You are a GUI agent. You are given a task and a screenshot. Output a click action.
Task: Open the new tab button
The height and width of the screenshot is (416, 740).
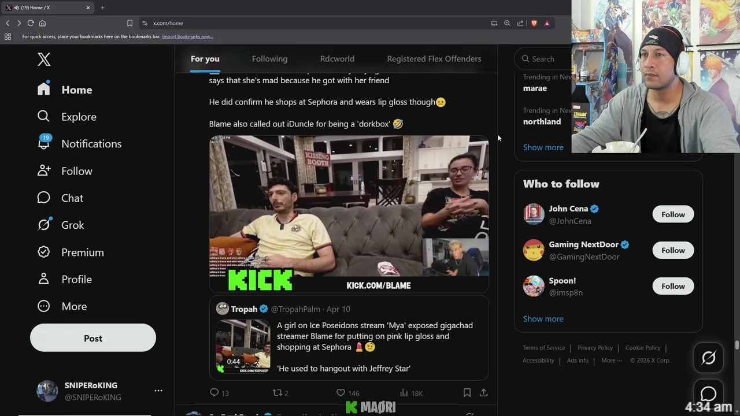pyautogui.click(x=102, y=8)
